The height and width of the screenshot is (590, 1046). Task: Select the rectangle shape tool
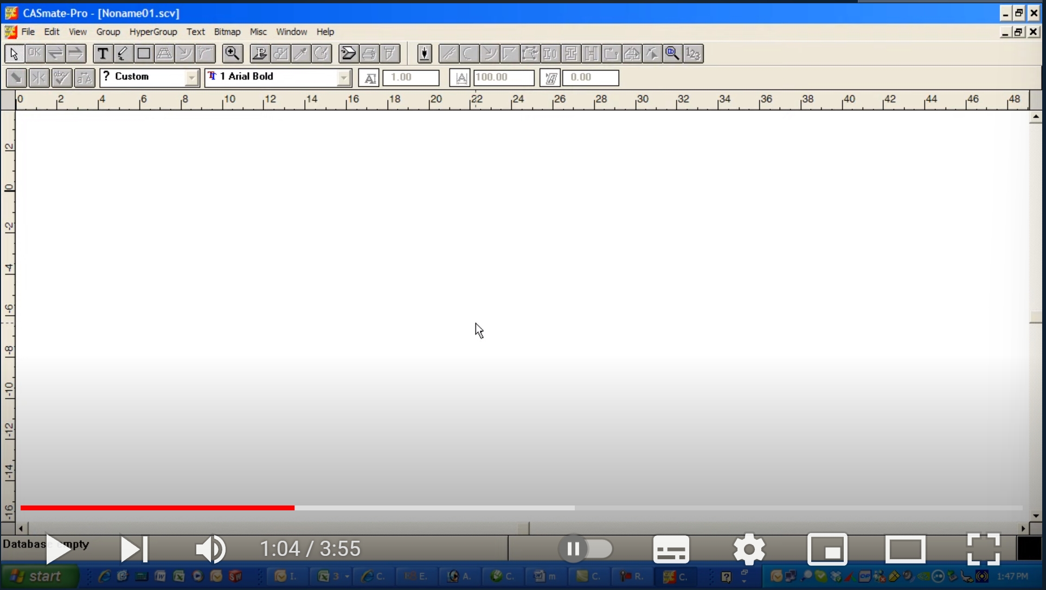tap(143, 53)
